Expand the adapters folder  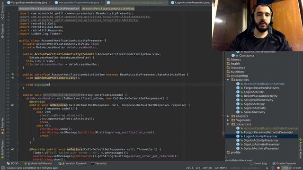pyautogui.click(x=228, y=116)
